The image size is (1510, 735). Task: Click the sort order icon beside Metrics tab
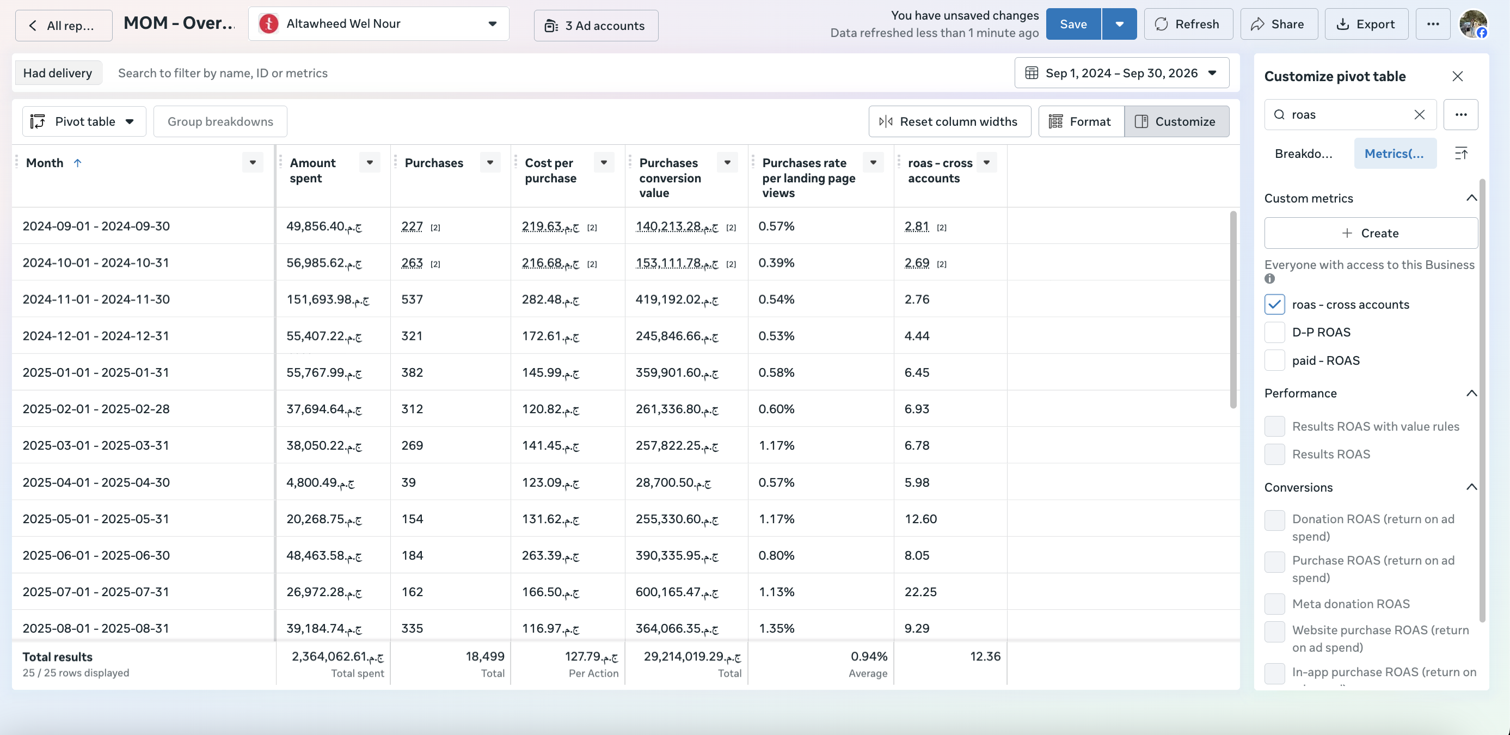point(1461,154)
